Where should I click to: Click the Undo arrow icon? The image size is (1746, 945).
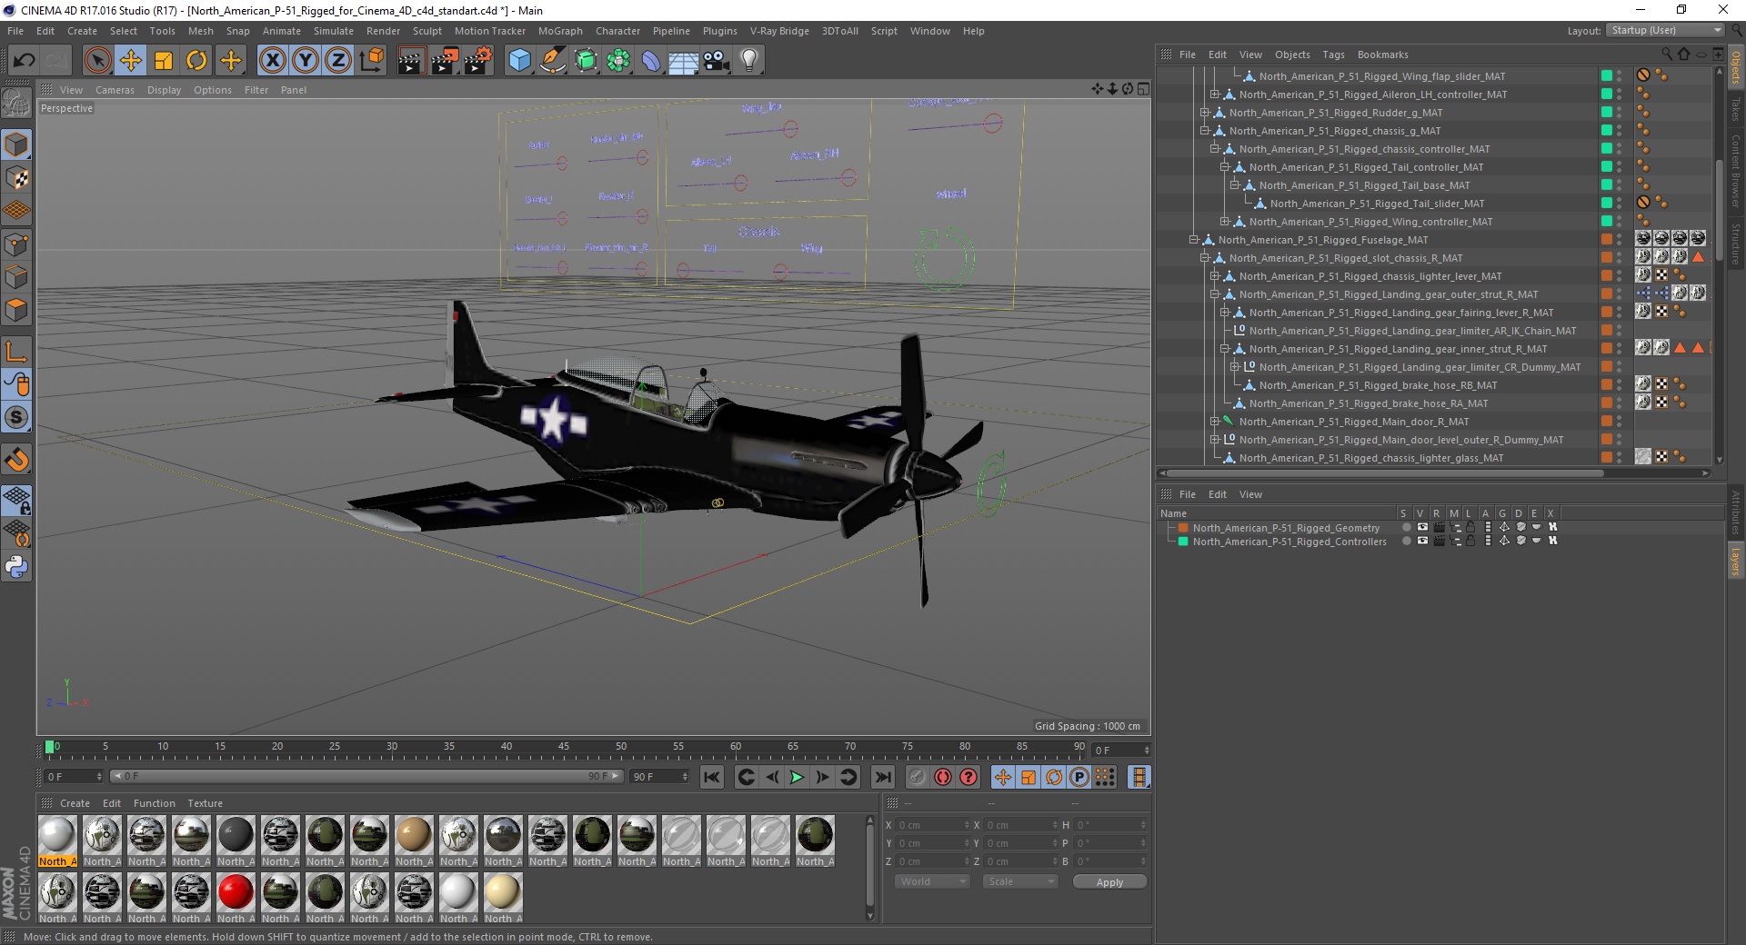coord(25,61)
